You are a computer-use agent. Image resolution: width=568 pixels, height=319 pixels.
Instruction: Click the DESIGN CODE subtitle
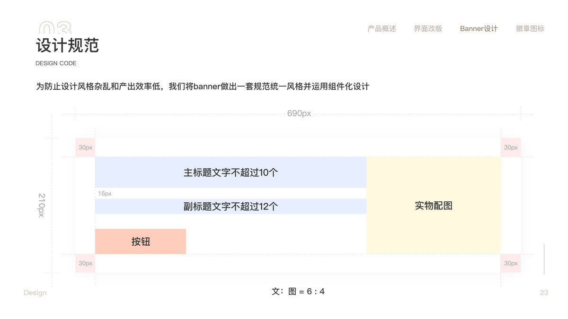point(56,63)
